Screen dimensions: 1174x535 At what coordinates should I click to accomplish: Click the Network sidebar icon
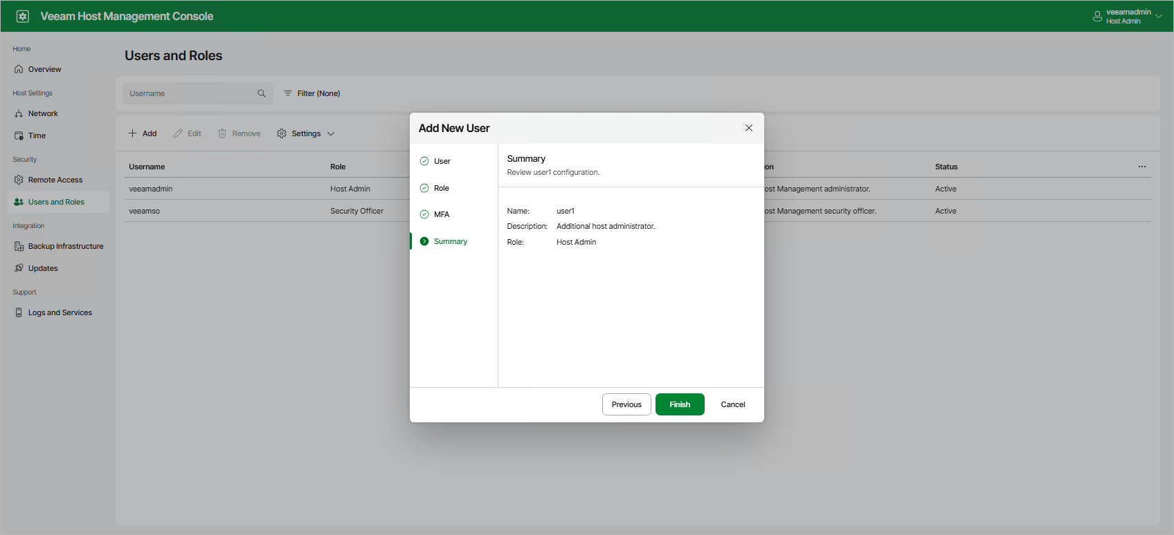pyautogui.click(x=19, y=113)
